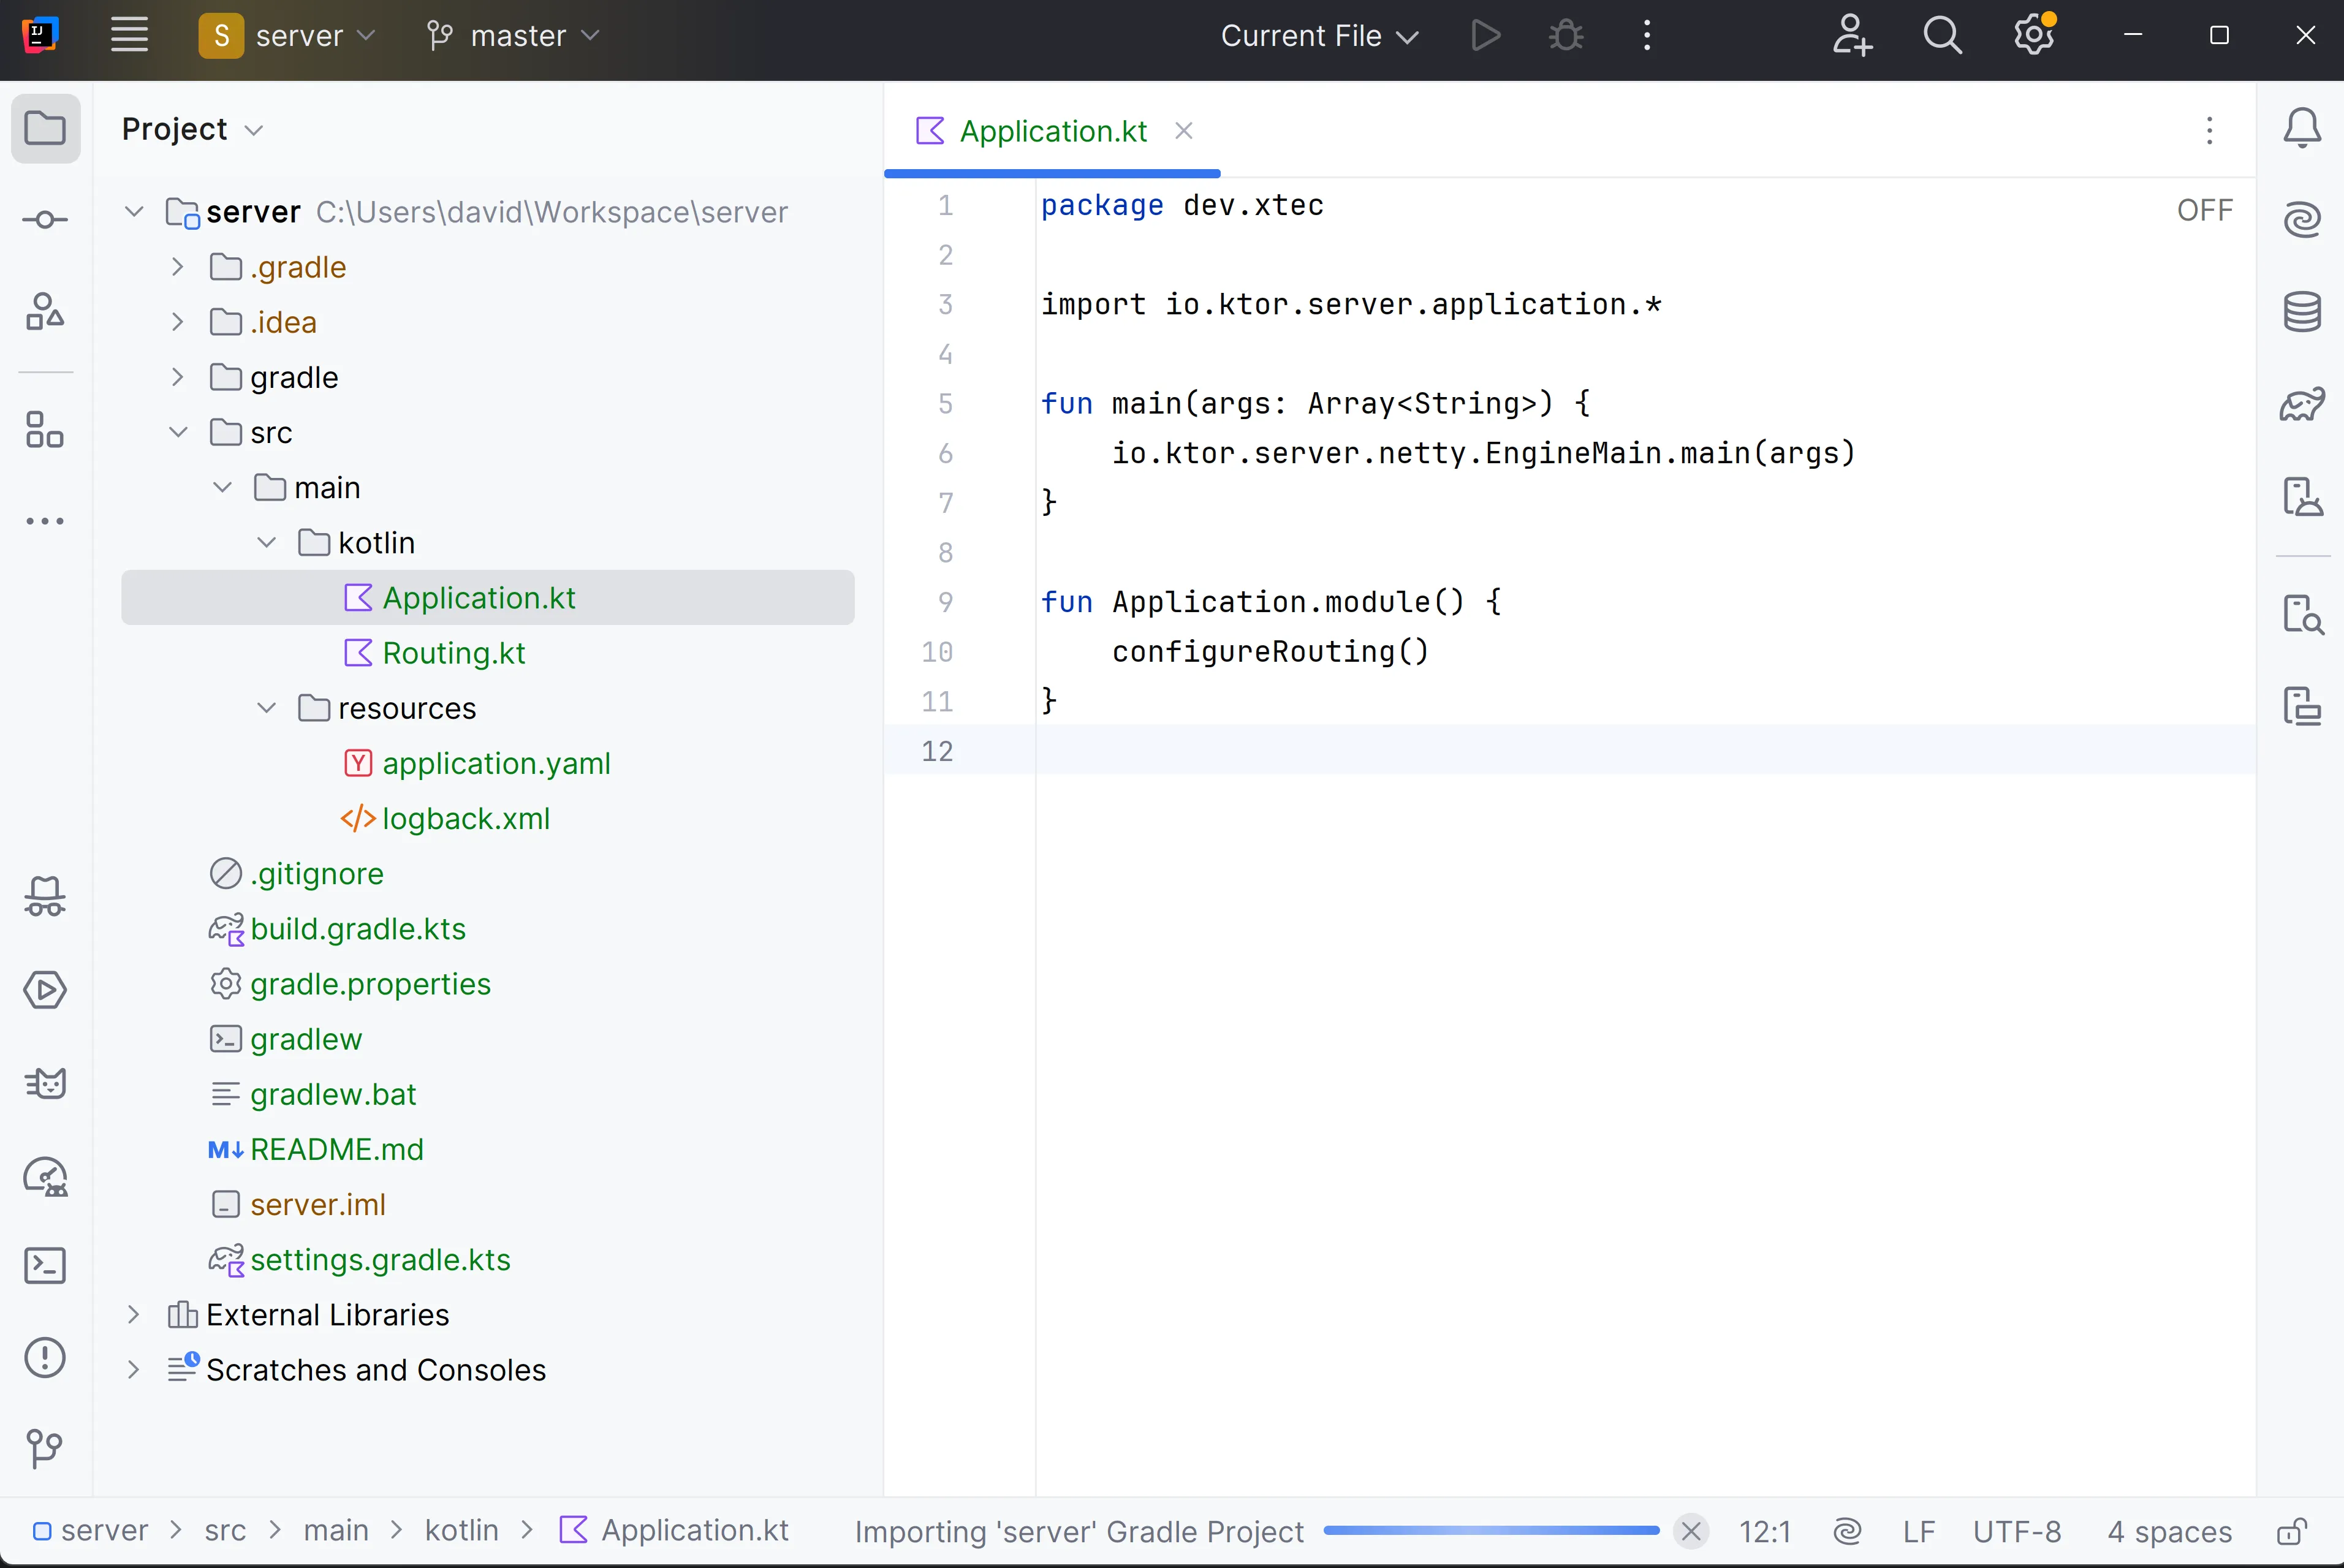Open the Gradle tool window icon
Viewport: 2344px width, 1568px height.
pyautogui.click(x=2302, y=404)
